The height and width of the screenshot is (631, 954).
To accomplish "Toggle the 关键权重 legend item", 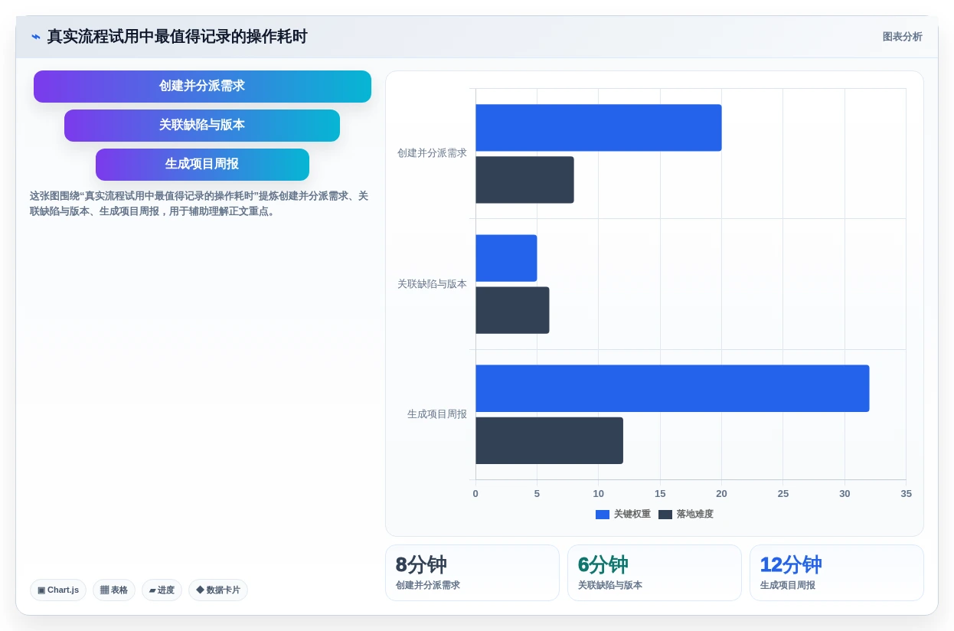I will point(623,515).
